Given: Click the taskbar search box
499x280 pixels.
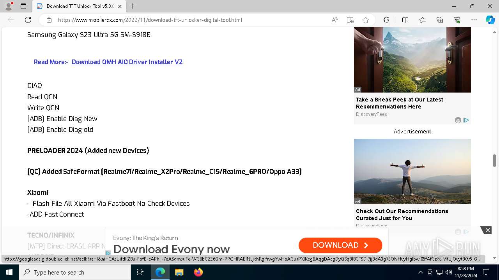Looking at the screenshot, I should [x=75, y=272].
